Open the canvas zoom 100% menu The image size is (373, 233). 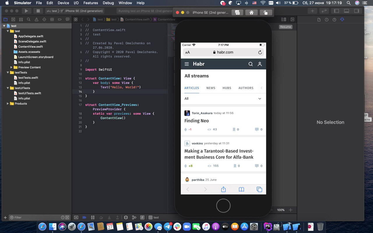coord(281,210)
